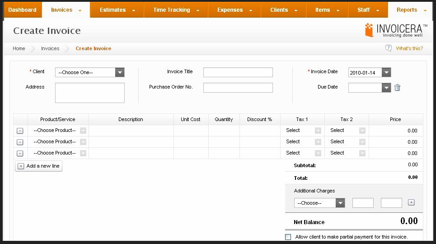Click first row Discount % cell
Viewport: 436px width, 244px height.
click(x=260, y=131)
